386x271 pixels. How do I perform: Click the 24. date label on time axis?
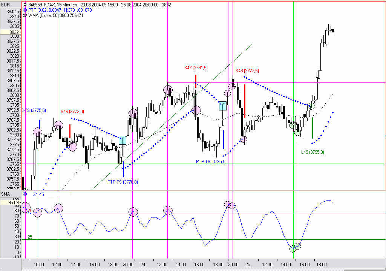point(143,265)
